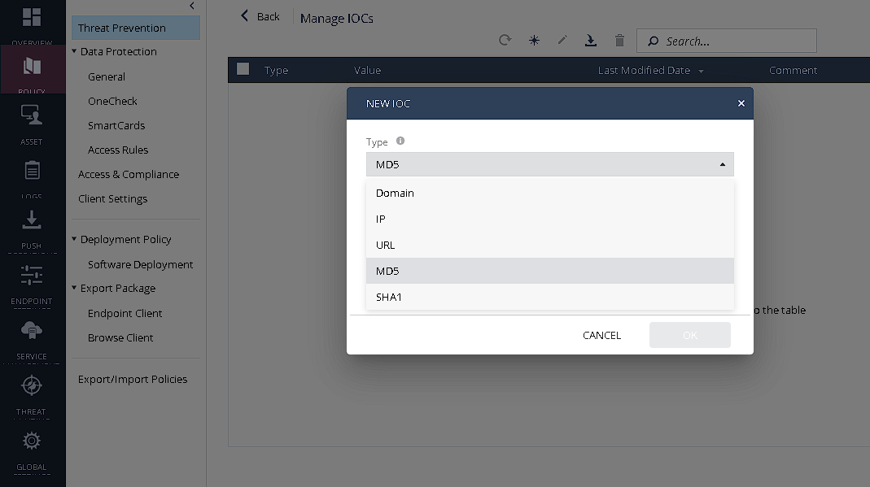870x487 pixels.
Task: Click the import download icon
Action: coord(590,41)
